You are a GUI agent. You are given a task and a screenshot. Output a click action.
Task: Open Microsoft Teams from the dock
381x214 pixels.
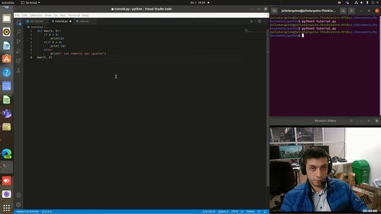tap(7, 114)
